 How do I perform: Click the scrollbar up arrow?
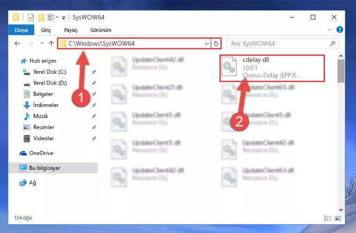[341, 56]
